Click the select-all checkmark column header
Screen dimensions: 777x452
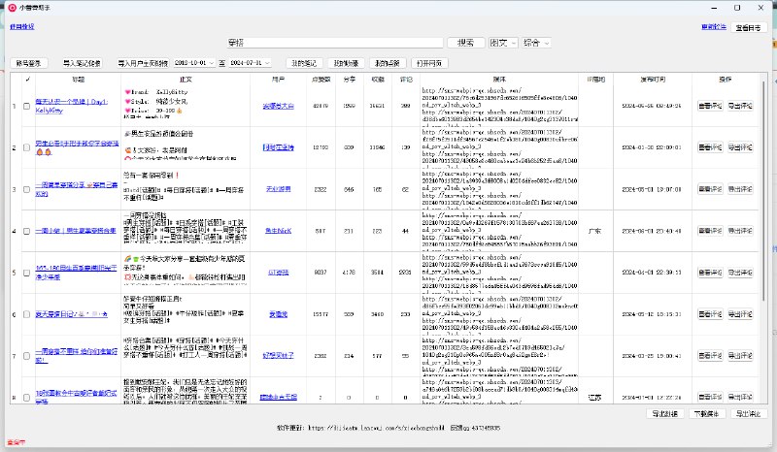tap(28, 80)
